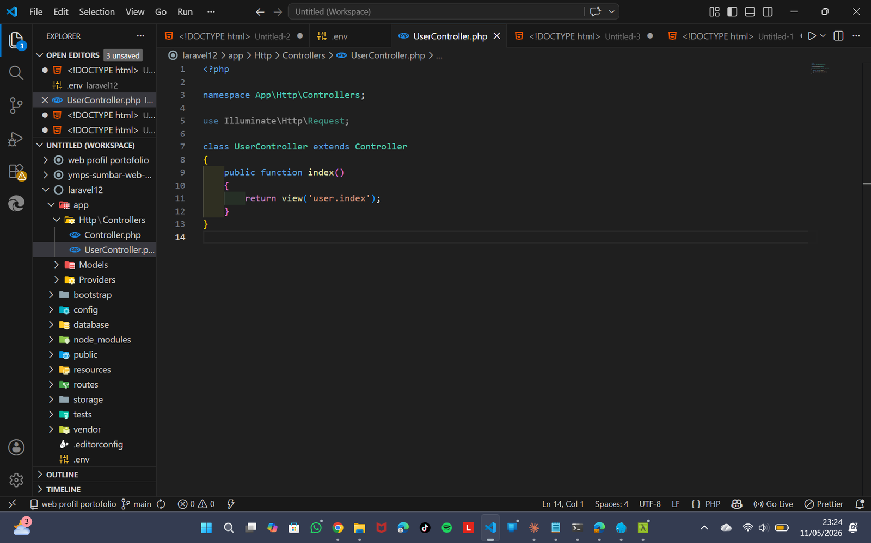The width and height of the screenshot is (871, 543).
Task: Open the Manage gear icon
Action: click(16, 480)
